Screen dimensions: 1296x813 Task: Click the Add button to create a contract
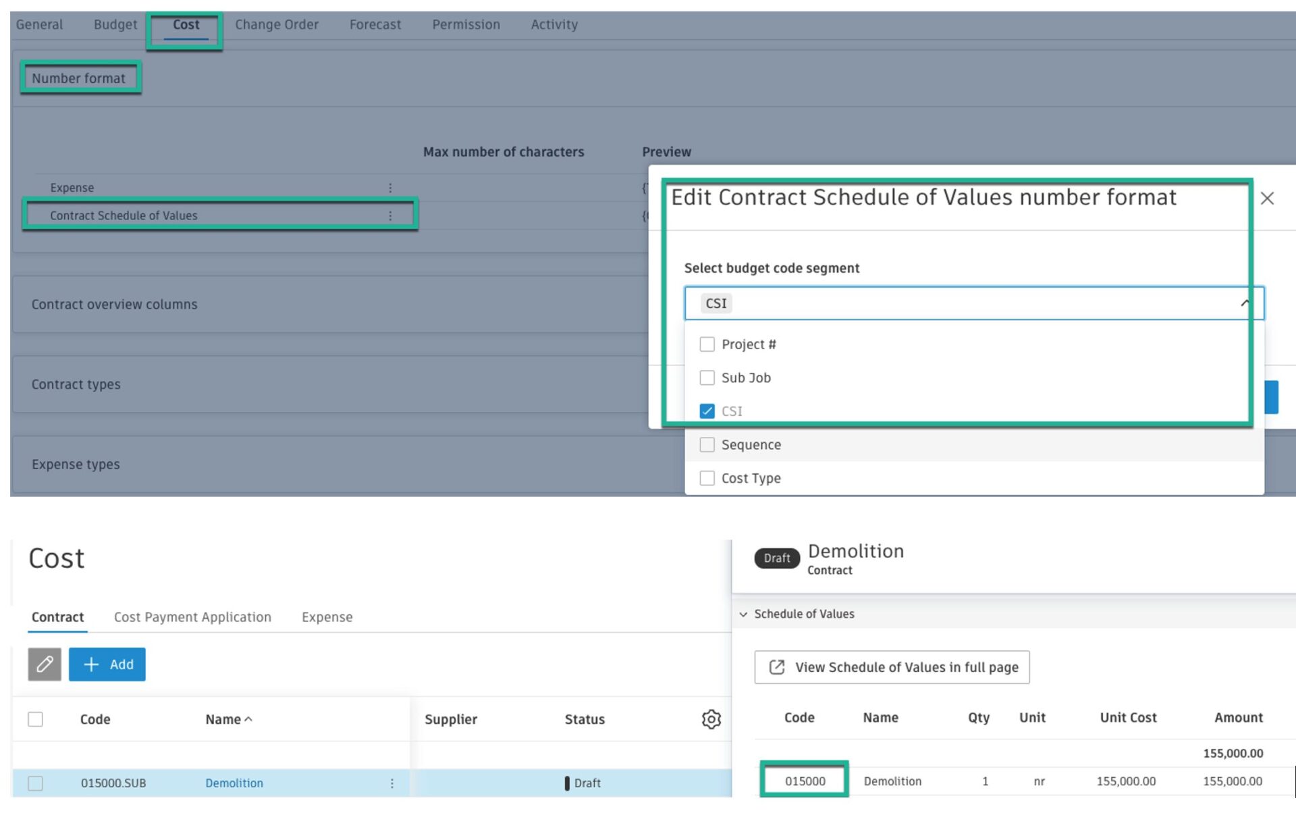click(107, 664)
